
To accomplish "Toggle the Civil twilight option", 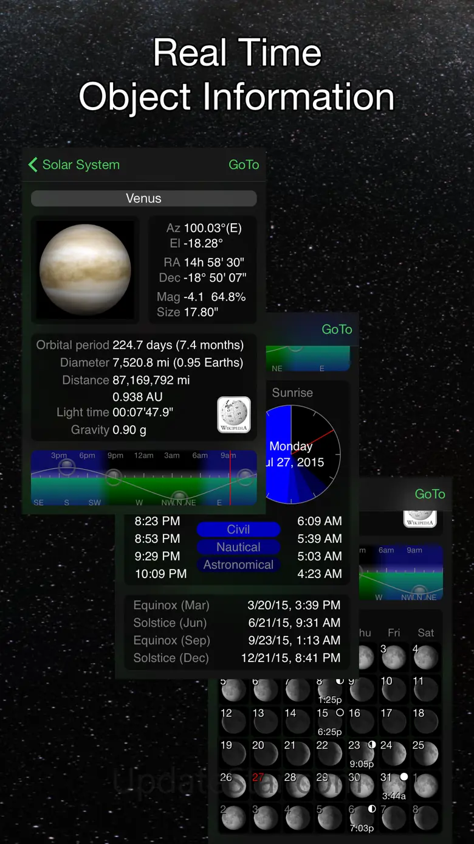I will [x=238, y=529].
